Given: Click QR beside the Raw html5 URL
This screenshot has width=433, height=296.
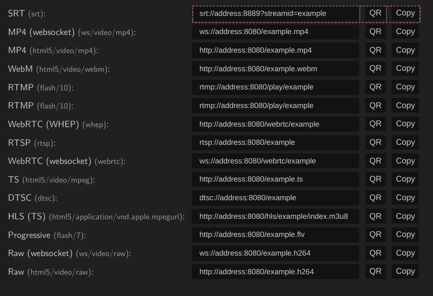Looking at the screenshot, I should (375, 271).
